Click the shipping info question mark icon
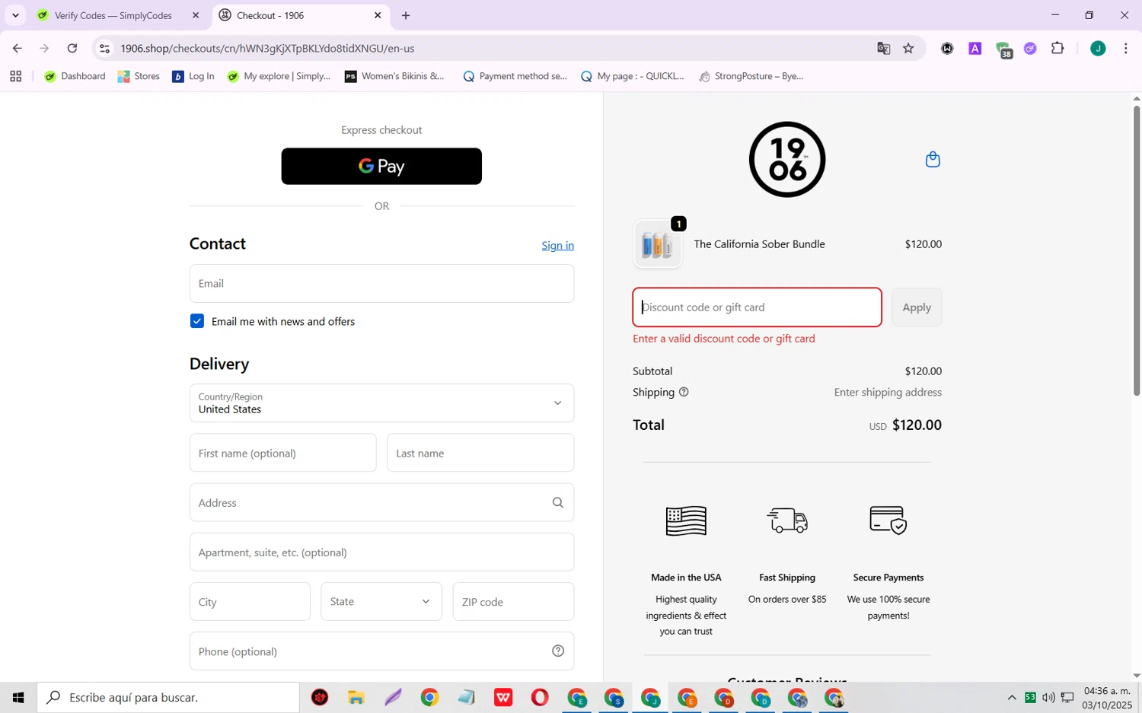The image size is (1142, 713). tap(684, 392)
